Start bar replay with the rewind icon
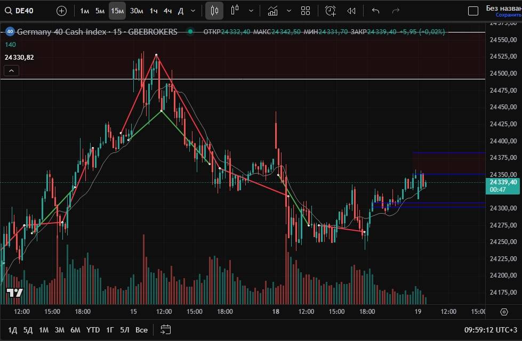Image resolution: width=522 pixels, height=341 pixels. (351, 11)
